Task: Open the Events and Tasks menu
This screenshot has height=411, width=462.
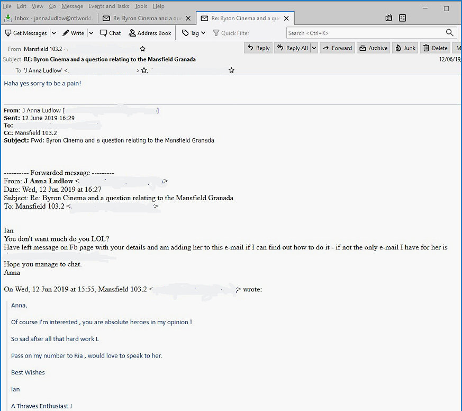Action: point(108,6)
